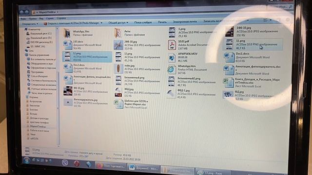This screenshot has height=175, width=312.
Task: Select the WhatsApp.htm HTML document icon
Action: point(171,70)
